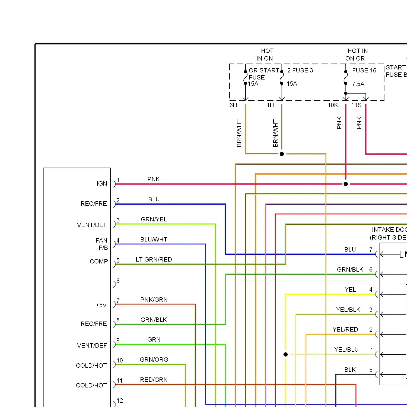The height and width of the screenshot is (407, 407).
Task: Select the OR START text
Action: tap(264, 71)
